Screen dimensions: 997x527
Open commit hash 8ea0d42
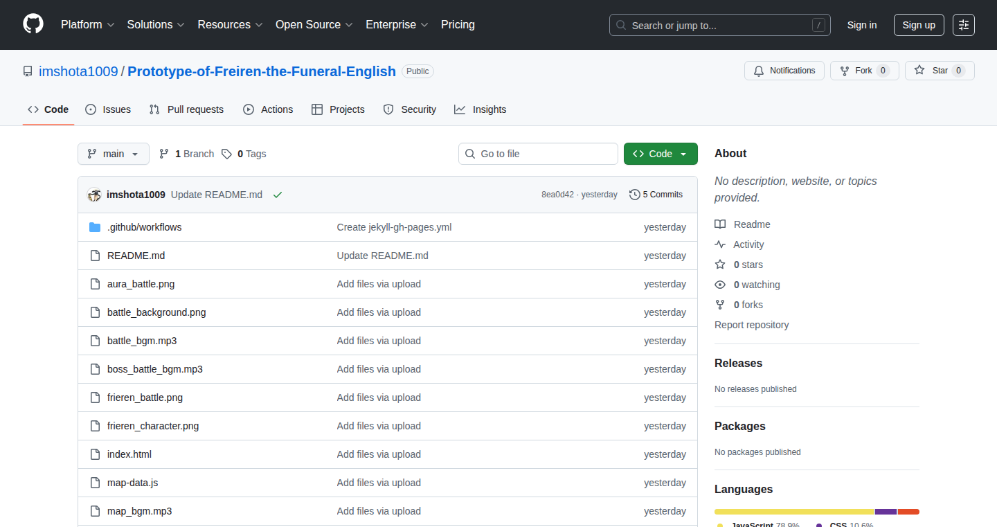pos(557,195)
